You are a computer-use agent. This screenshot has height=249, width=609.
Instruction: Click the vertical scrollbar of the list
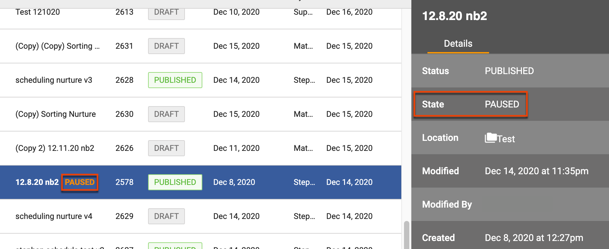click(x=406, y=234)
